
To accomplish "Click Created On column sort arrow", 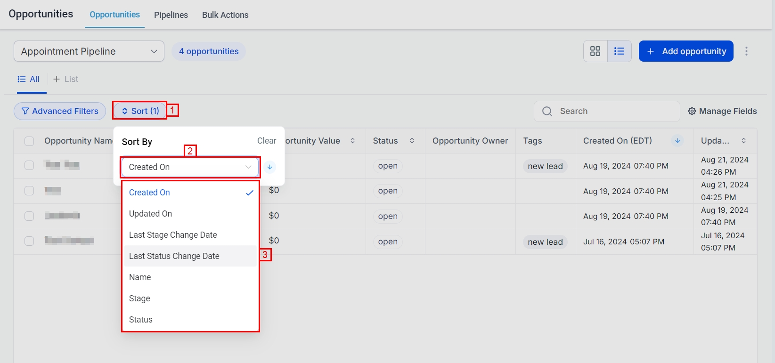I will [677, 141].
